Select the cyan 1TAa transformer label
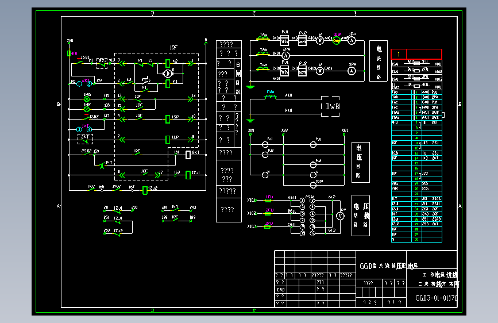498x323 pixels. [271, 92]
